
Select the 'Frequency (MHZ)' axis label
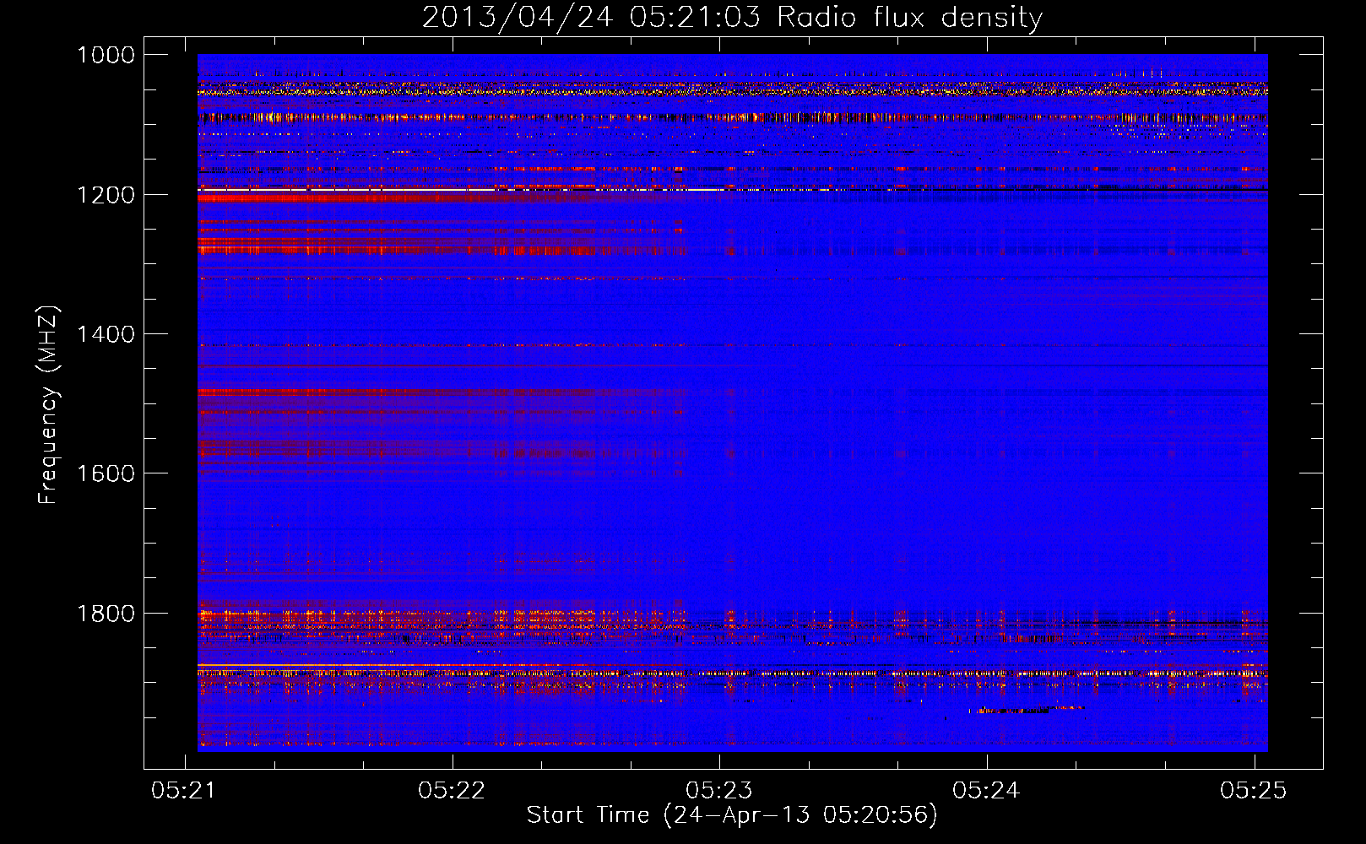coord(48,405)
